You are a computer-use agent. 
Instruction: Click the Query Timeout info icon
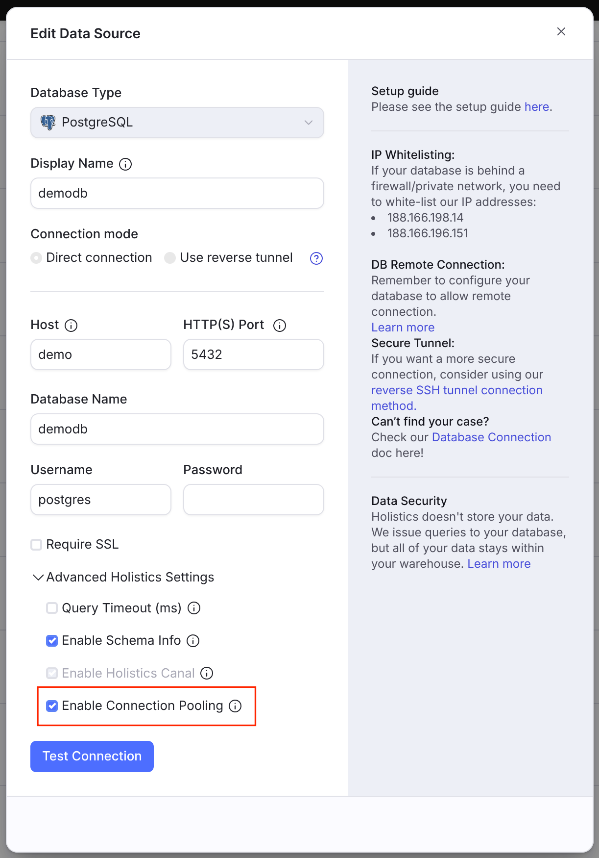(194, 608)
